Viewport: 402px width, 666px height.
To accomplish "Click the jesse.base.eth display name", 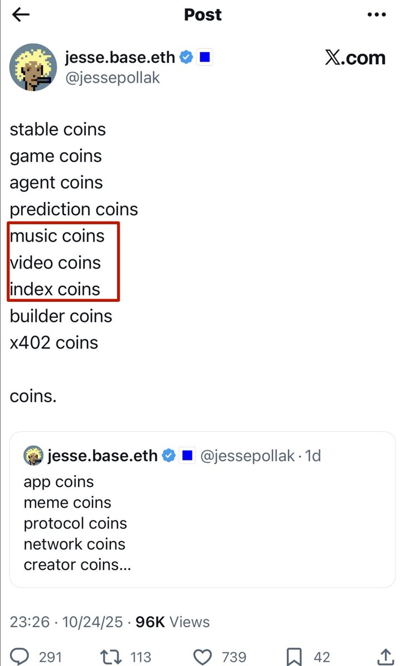I will point(120,57).
